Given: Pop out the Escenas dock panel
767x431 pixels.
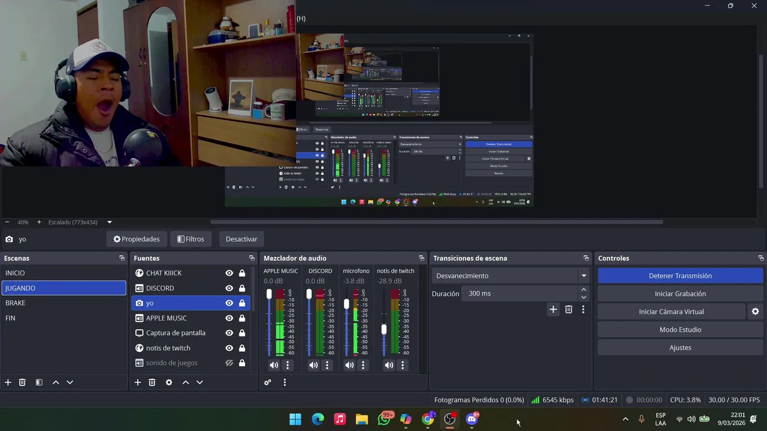Looking at the screenshot, I should [x=122, y=258].
